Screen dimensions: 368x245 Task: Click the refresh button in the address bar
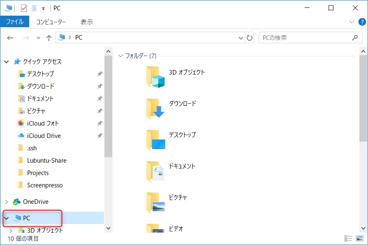coord(250,37)
